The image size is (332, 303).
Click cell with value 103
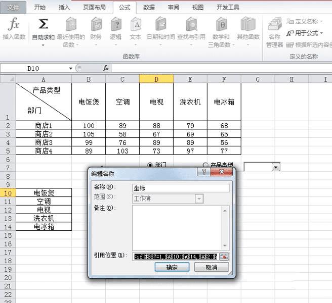tap(122, 151)
